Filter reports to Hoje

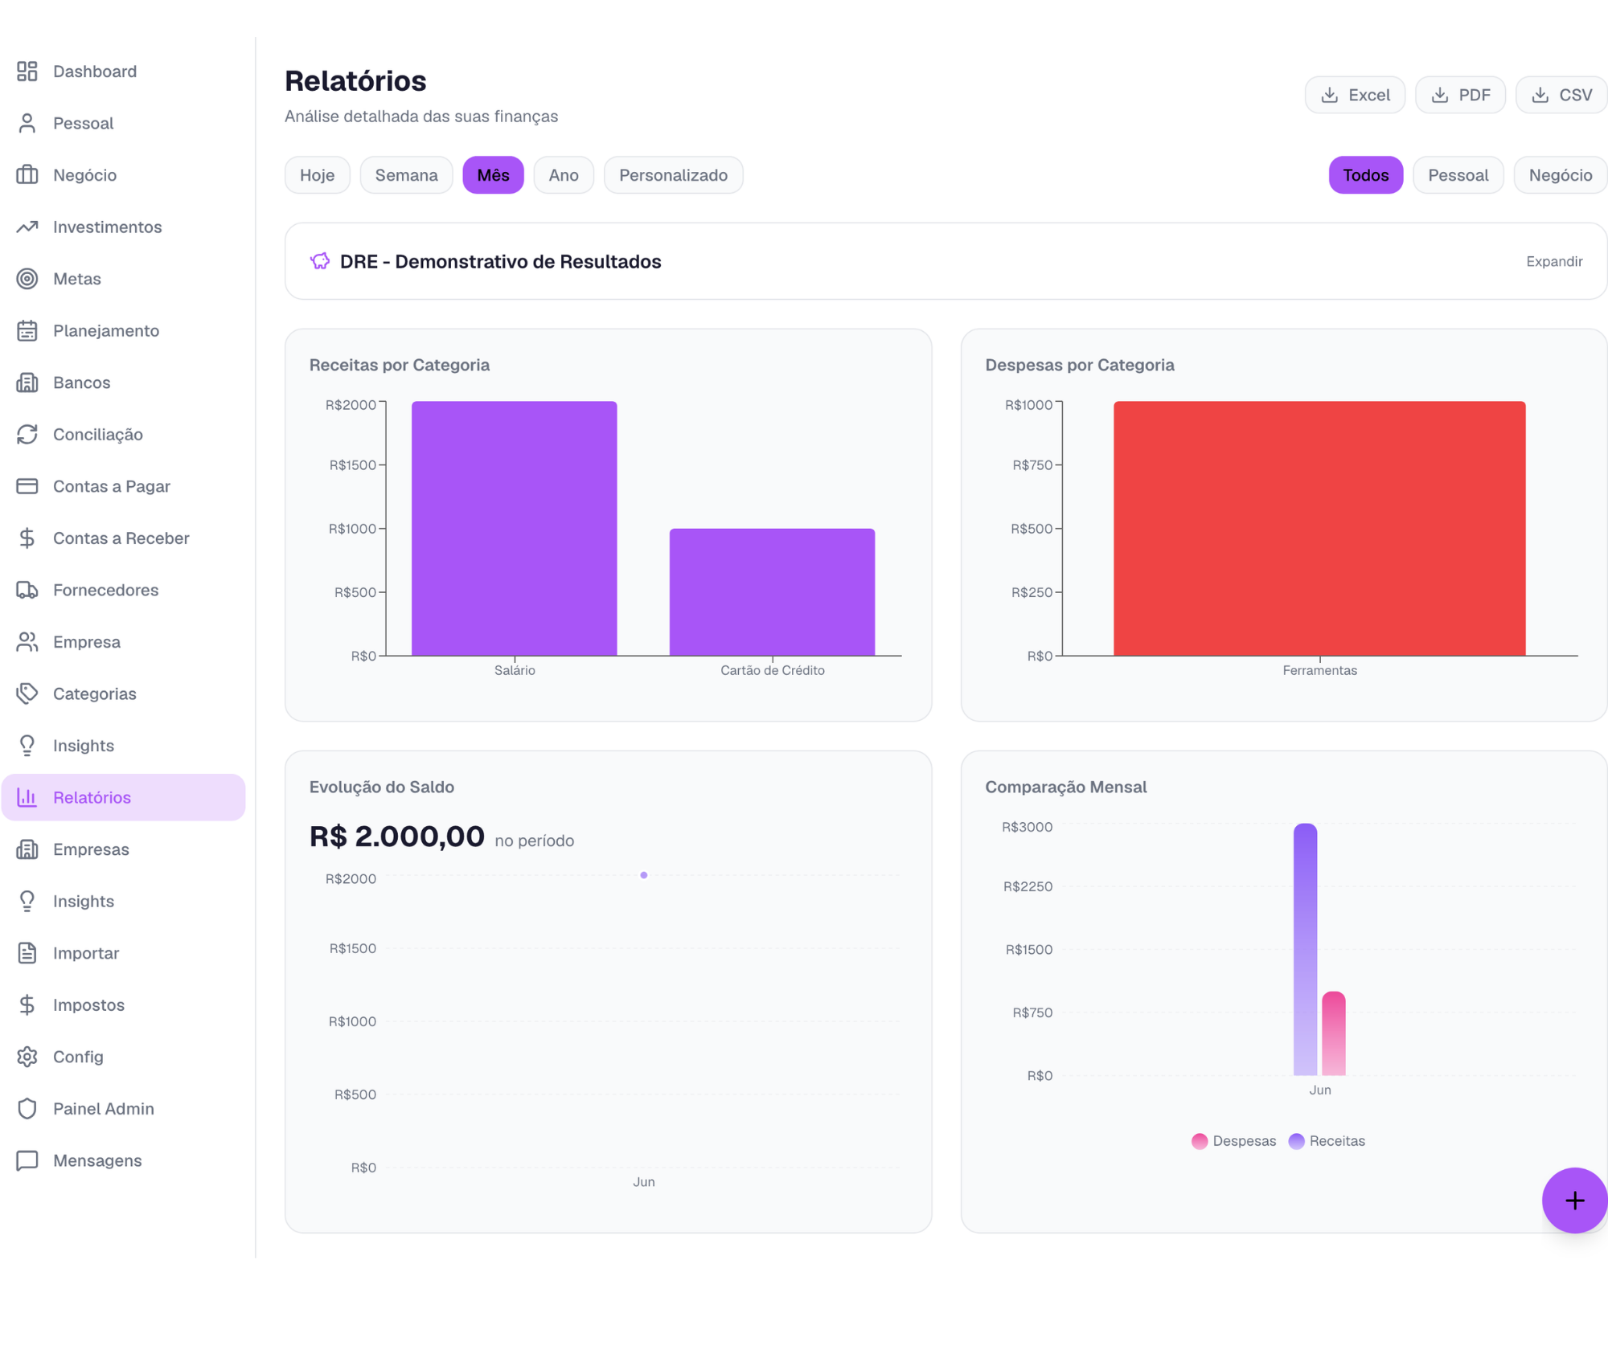coord(318,175)
